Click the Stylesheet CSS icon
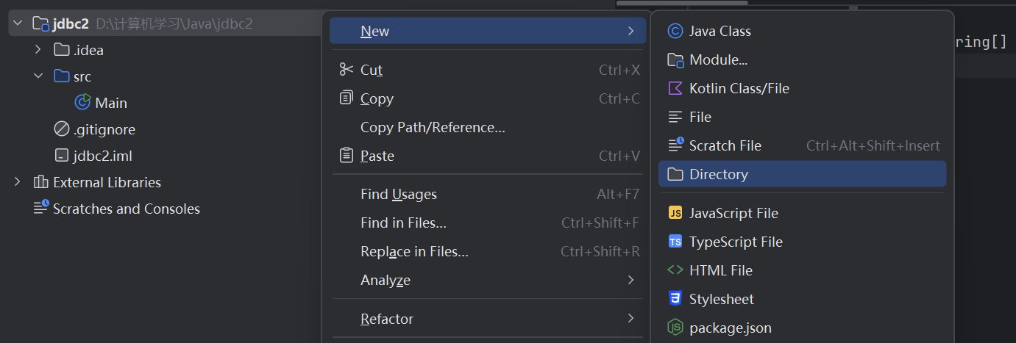Screen dimensions: 1016x343 (675, 298)
